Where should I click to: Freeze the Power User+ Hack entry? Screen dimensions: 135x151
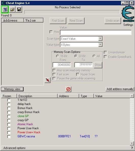point(9,133)
